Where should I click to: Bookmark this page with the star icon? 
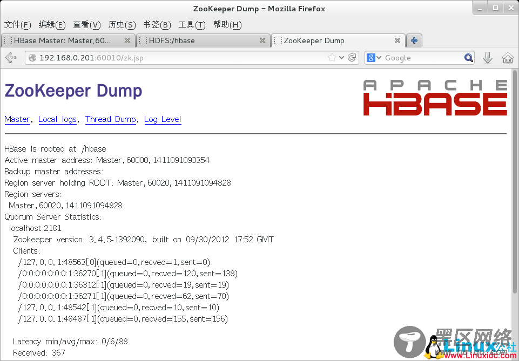pyautogui.click(x=332, y=58)
